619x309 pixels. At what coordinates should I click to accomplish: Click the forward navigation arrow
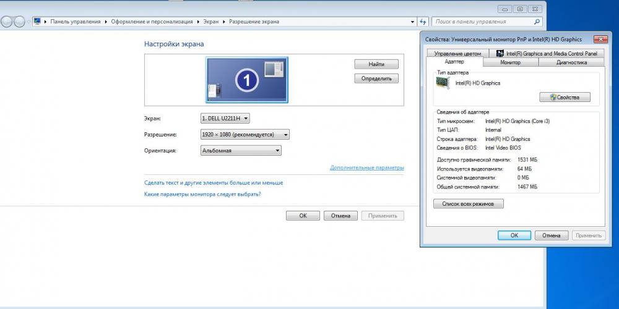pos(19,22)
